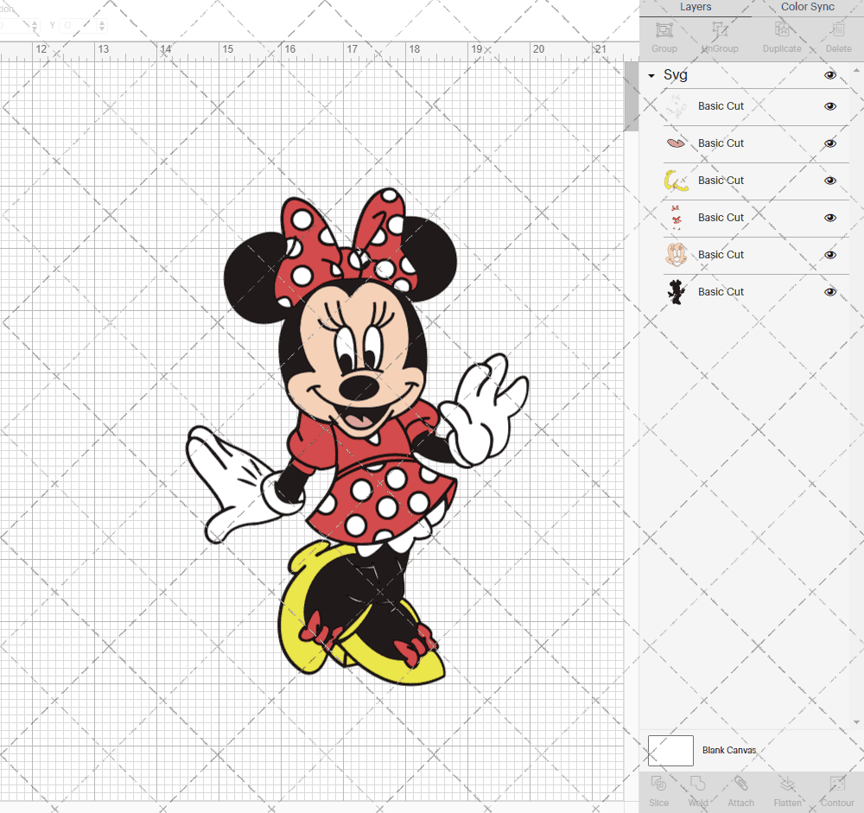This screenshot has width=864, height=813.
Task: Click the Delete trash icon
Action: [838, 29]
